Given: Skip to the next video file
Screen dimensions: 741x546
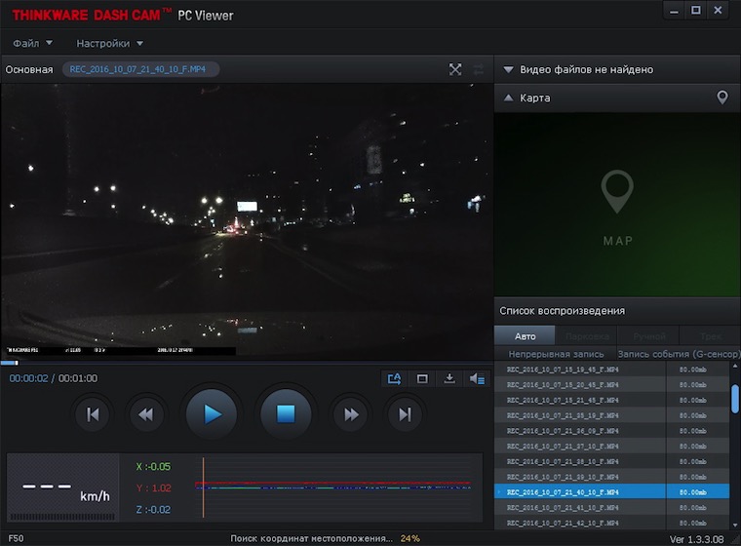Looking at the screenshot, I should (x=404, y=414).
